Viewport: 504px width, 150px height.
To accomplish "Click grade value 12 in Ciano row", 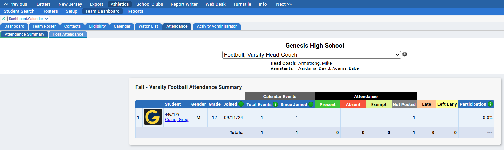I will [x=214, y=117].
